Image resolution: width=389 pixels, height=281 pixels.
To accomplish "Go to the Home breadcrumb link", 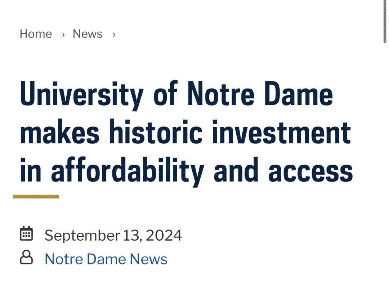I will [x=36, y=34].
